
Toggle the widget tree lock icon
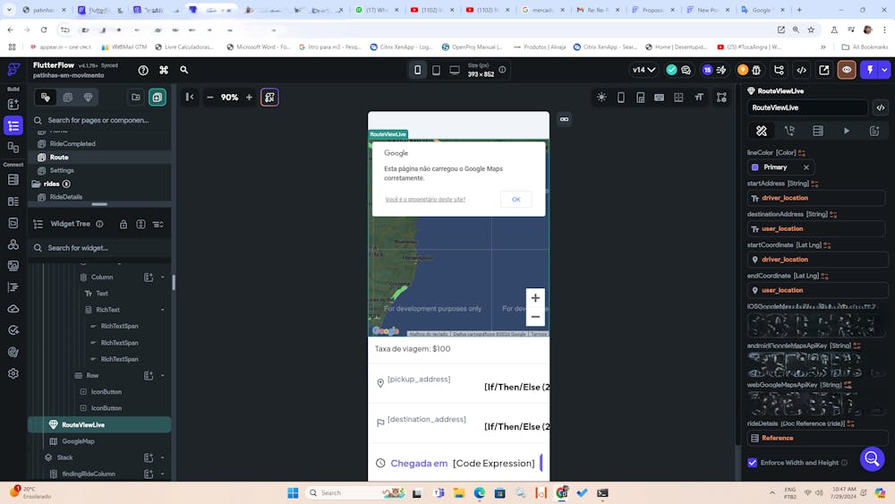click(x=124, y=225)
